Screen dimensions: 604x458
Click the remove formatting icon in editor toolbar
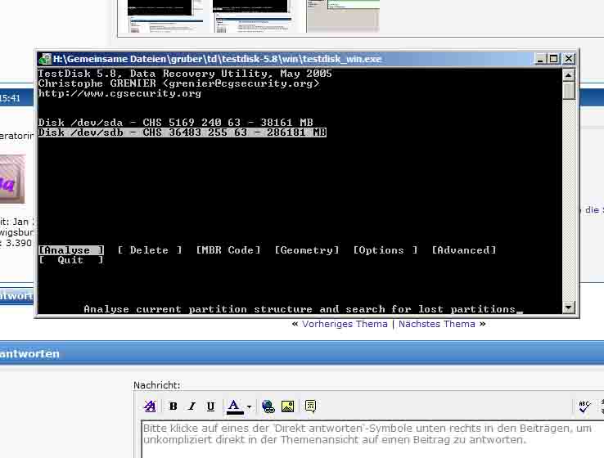150,406
